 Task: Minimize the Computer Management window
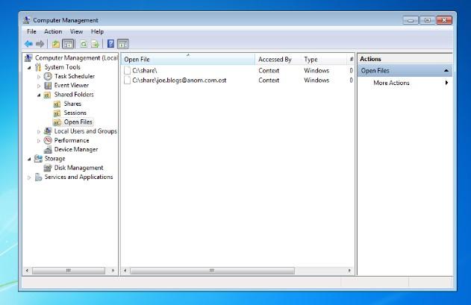[x=411, y=20]
